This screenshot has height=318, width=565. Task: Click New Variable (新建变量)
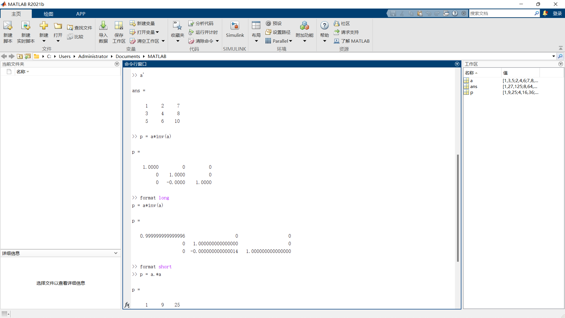point(142,23)
